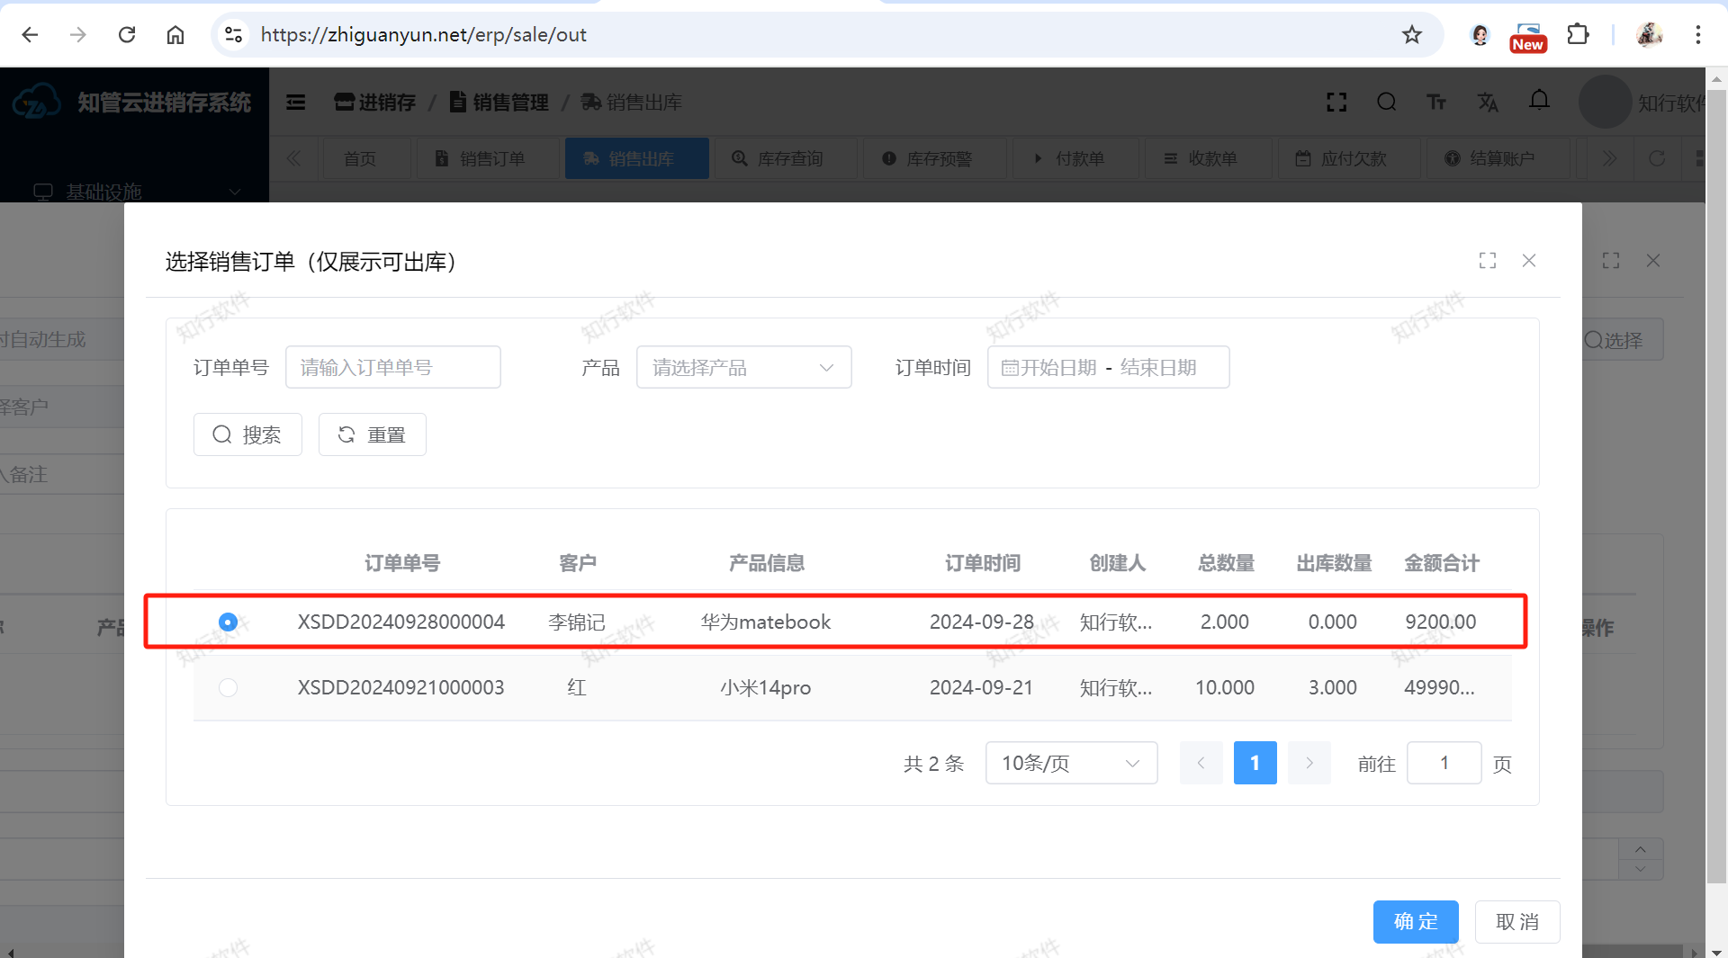The image size is (1728, 958).
Task: Click the fullscreen icon in dialog header
Action: pyautogui.click(x=1487, y=261)
